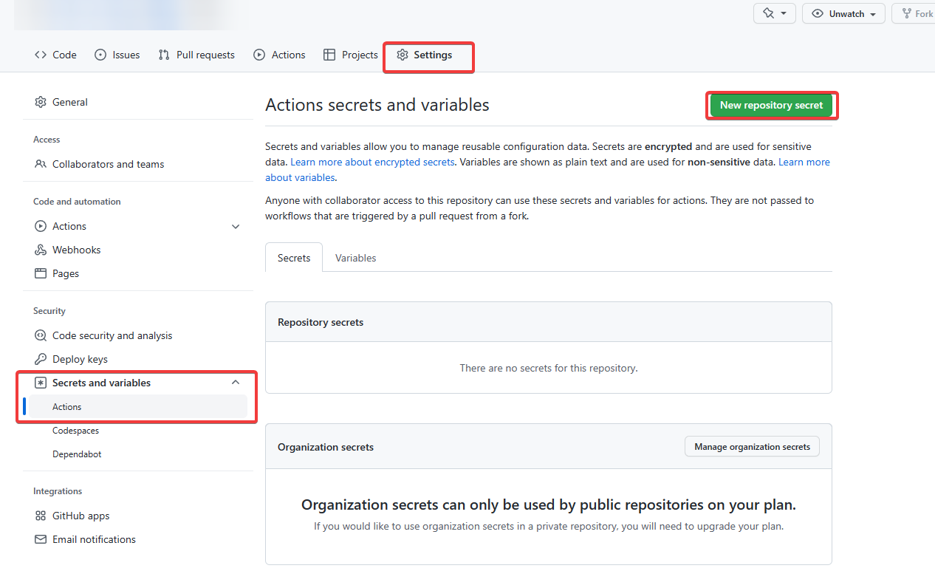
Task: Open Learn more about encrypted secrets link
Action: click(x=372, y=162)
